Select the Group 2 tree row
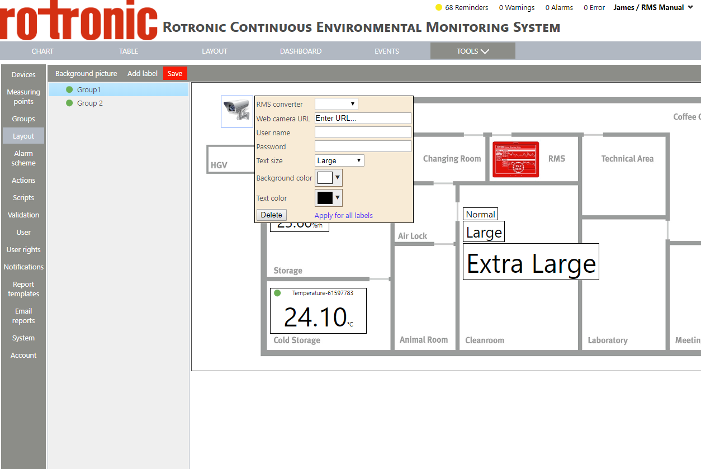This screenshot has height=469, width=701. coord(119,103)
